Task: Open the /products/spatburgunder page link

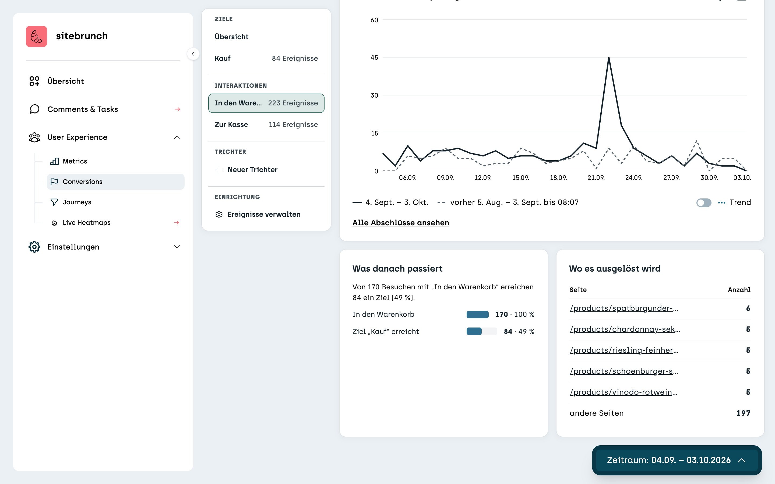Action: pyautogui.click(x=623, y=308)
